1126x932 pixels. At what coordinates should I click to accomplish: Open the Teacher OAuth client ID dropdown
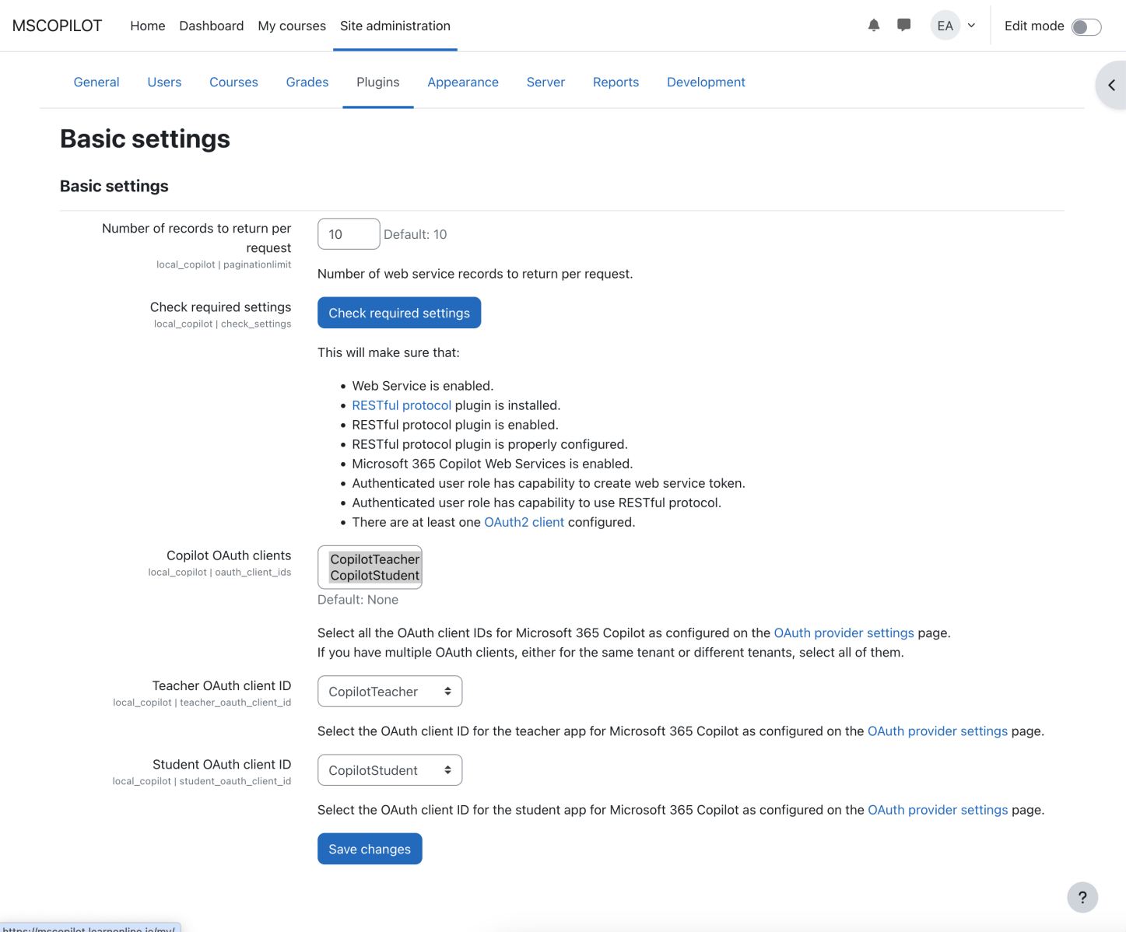coord(389,692)
